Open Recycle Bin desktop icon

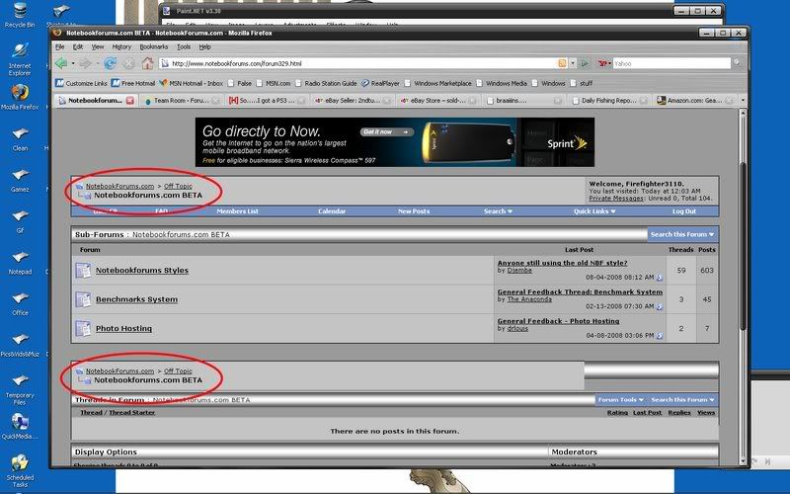pyautogui.click(x=20, y=15)
